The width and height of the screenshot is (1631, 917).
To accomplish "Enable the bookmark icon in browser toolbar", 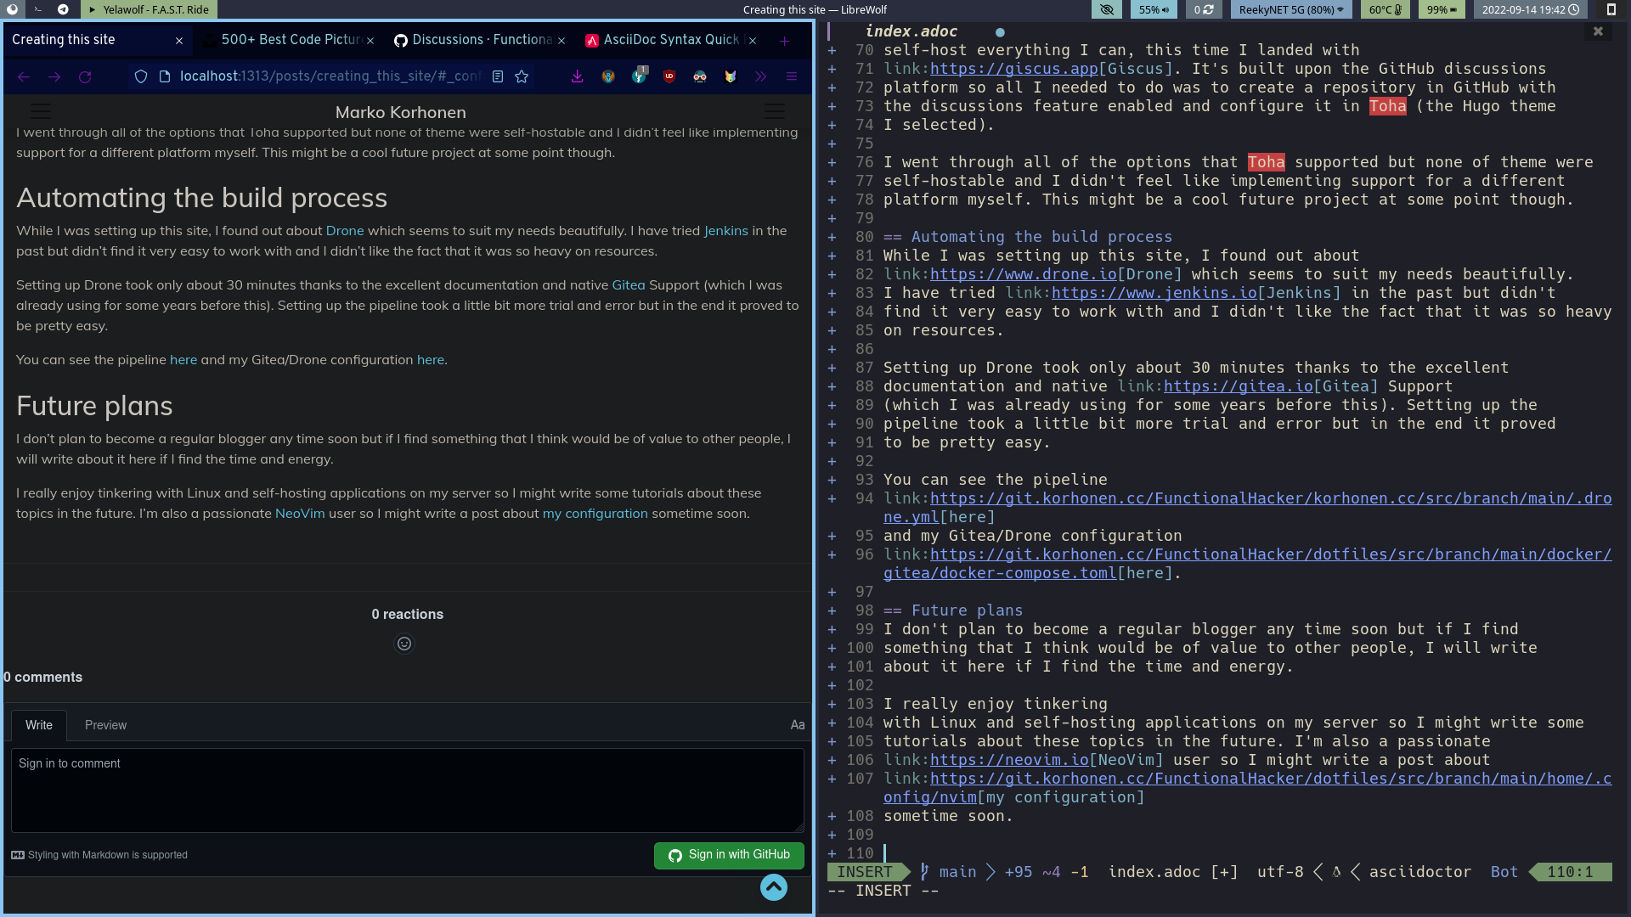I will [522, 75].
